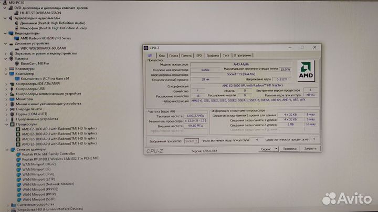Image resolution: width=378 pixels, height=212 pixels.
Task: Click the CPU-Z title bar app icon
Action: (146, 48)
